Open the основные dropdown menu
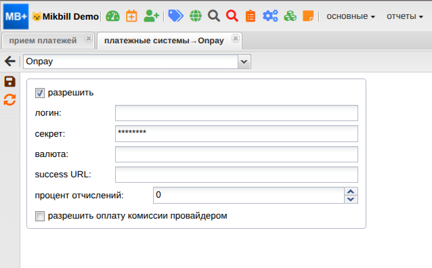This screenshot has width=432, height=268. pos(351,16)
